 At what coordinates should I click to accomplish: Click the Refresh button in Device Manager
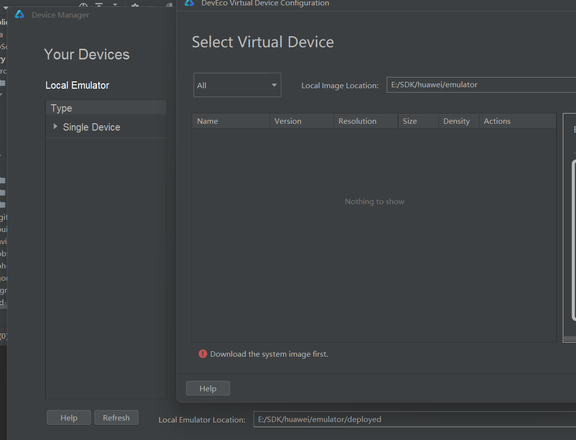pyautogui.click(x=116, y=418)
